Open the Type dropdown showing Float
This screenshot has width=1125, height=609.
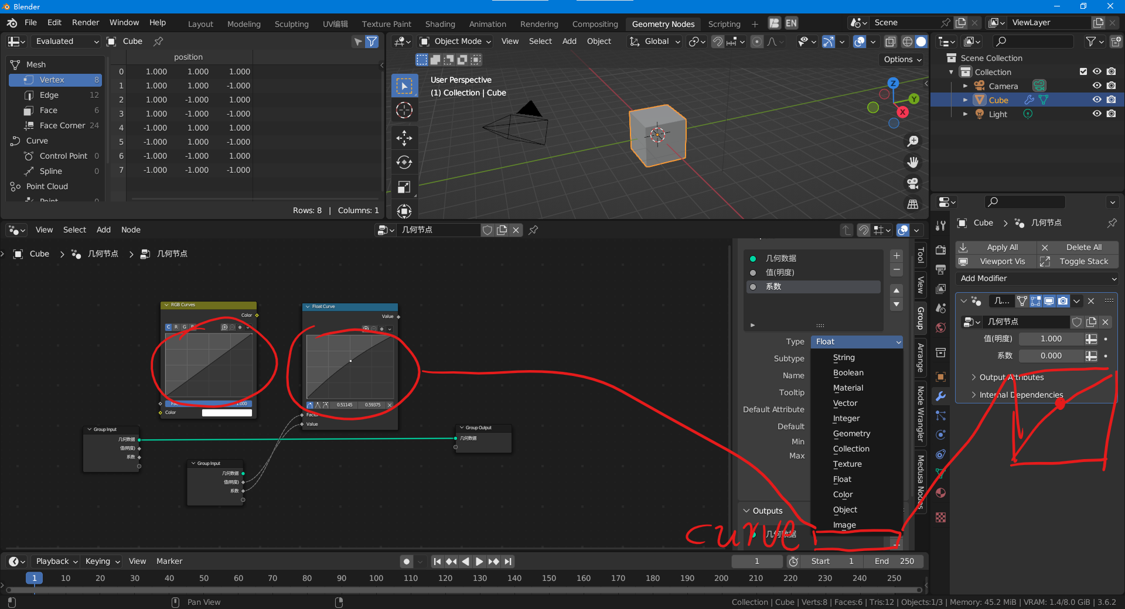pos(857,341)
